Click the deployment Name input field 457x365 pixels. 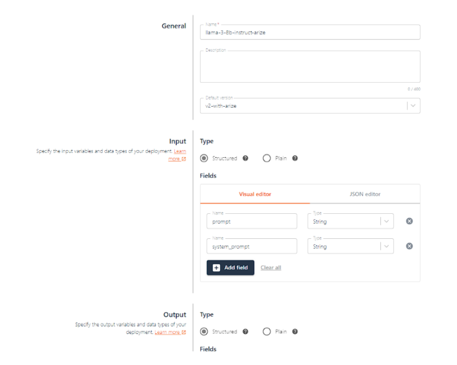tap(310, 32)
